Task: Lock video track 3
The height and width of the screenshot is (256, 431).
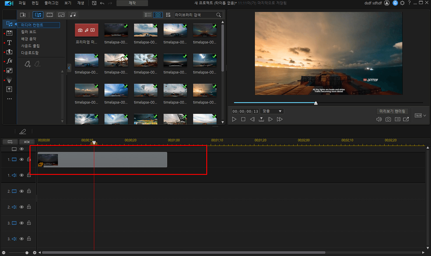Action: coord(29,223)
